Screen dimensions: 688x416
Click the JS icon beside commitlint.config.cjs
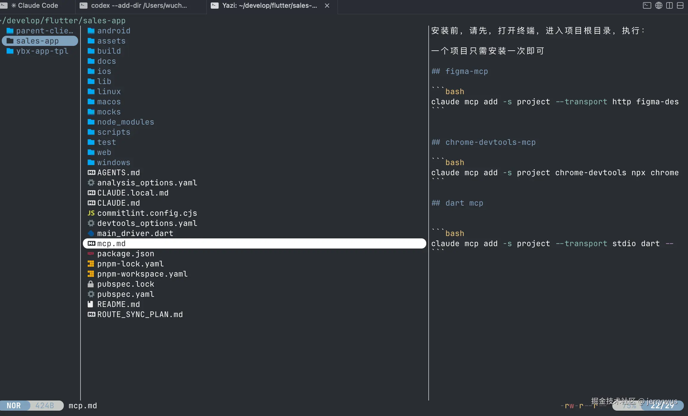tap(91, 213)
